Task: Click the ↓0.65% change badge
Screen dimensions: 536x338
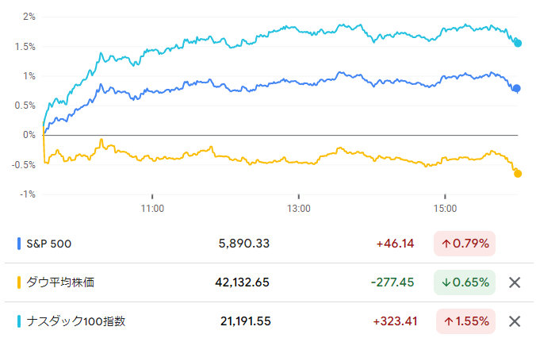Action: coord(465,282)
